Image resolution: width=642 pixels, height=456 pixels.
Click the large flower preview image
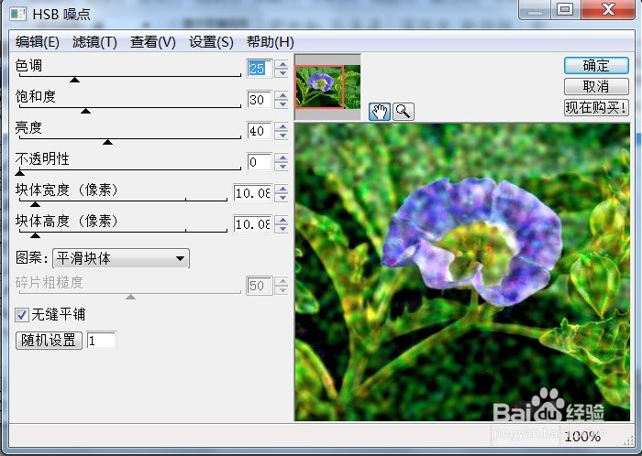462,272
